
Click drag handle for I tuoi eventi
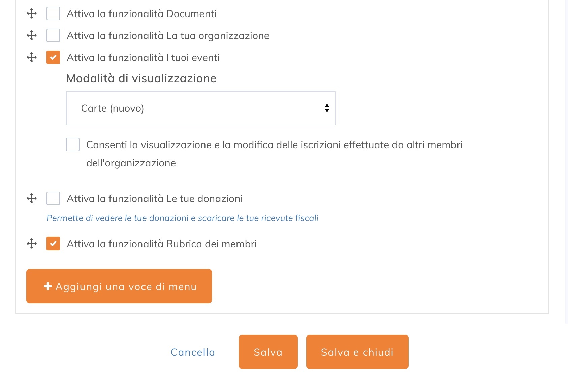coord(32,57)
